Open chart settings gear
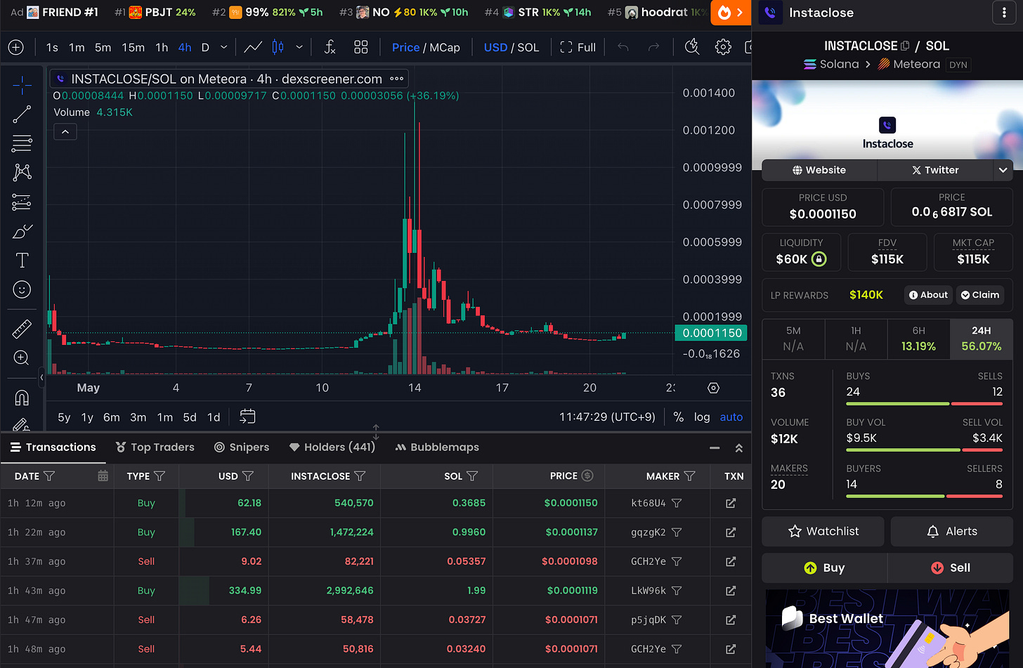Image resolution: width=1023 pixels, height=668 pixels. pos(722,47)
